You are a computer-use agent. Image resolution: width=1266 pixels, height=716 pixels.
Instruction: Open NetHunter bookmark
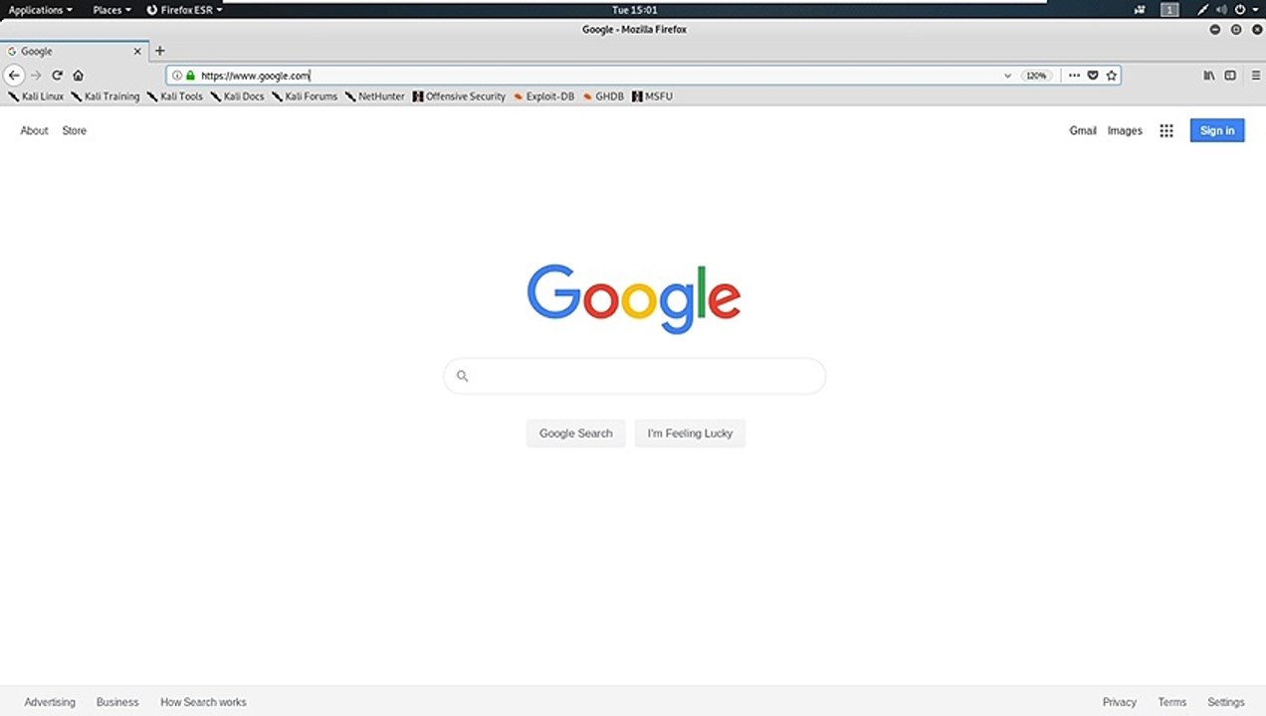(x=375, y=96)
